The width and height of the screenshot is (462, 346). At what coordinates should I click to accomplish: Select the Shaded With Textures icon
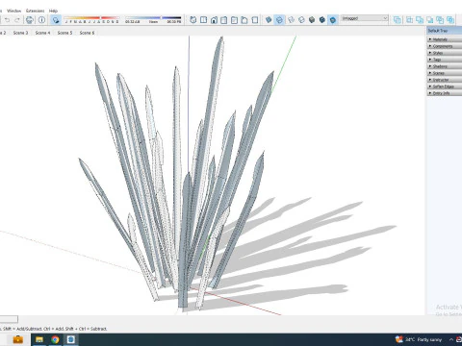pyautogui.click(x=322, y=20)
